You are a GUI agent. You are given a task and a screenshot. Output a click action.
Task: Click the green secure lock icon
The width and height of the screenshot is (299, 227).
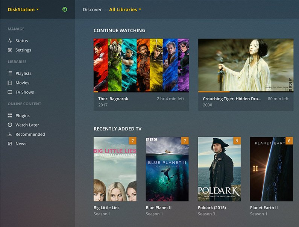65,9
